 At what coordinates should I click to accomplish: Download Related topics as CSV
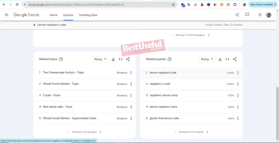point(113,59)
